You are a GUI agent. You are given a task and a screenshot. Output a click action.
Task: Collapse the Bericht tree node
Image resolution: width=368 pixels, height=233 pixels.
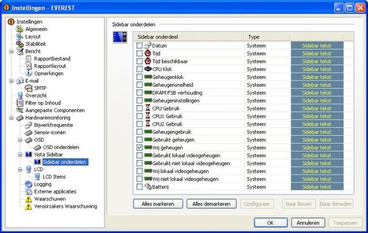tap(11, 51)
